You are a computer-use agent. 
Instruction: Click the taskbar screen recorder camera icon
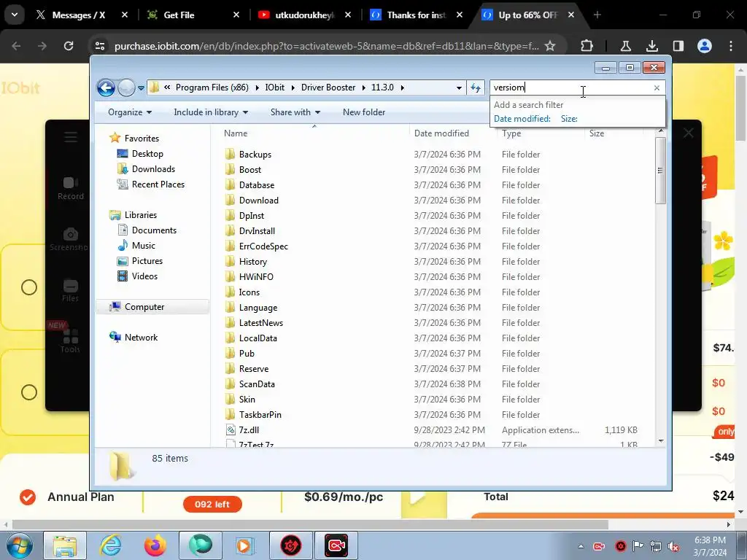click(336, 545)
